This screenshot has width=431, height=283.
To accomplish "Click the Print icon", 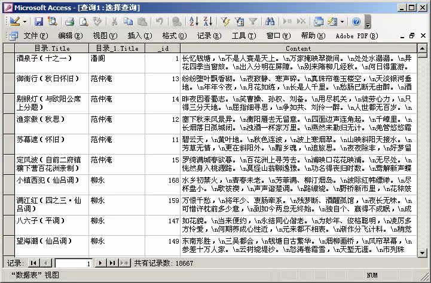I will tap(69, 21).
